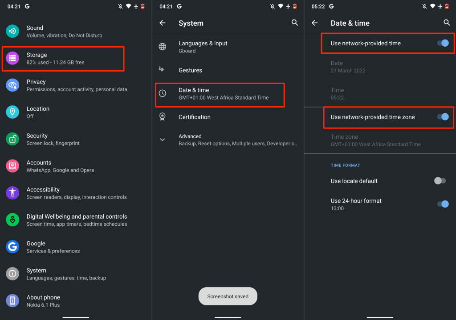Screen dimensions: 456x320
Task: Tap the purple Storage icon
Action: [x=12, y=58]
